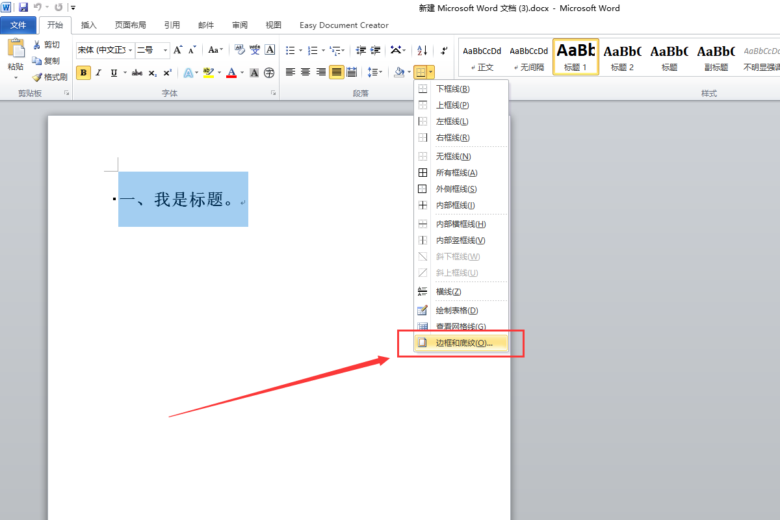Click the Character Border icon
Image resolution: width=780 pixels, height=520 pixels.
point(270,50)
